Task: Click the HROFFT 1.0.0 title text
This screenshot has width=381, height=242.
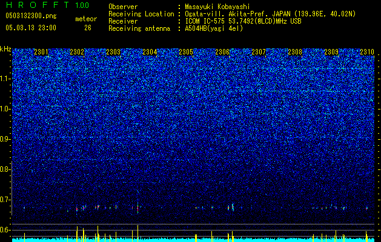Action: tap(47, 5)
